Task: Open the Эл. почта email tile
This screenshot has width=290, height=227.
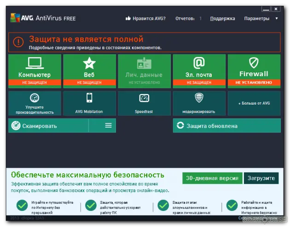Action: click(x=199, y=70)
